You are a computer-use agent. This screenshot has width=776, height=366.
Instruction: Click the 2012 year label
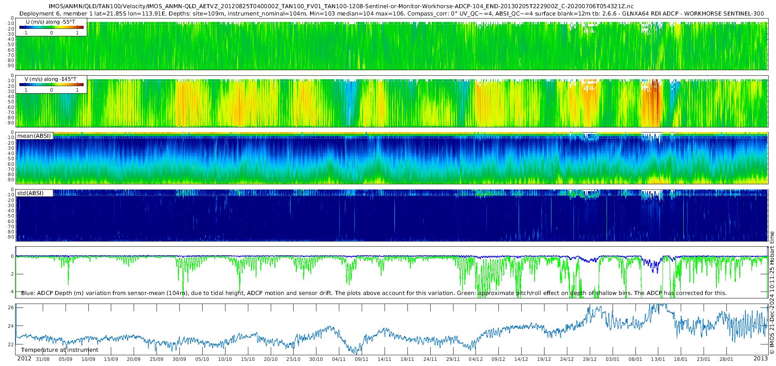(24, 359)
